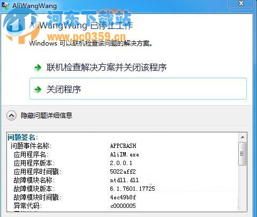Click green arrow next to 关闭程序
This screenshot has width=257, height=217.
37,89
